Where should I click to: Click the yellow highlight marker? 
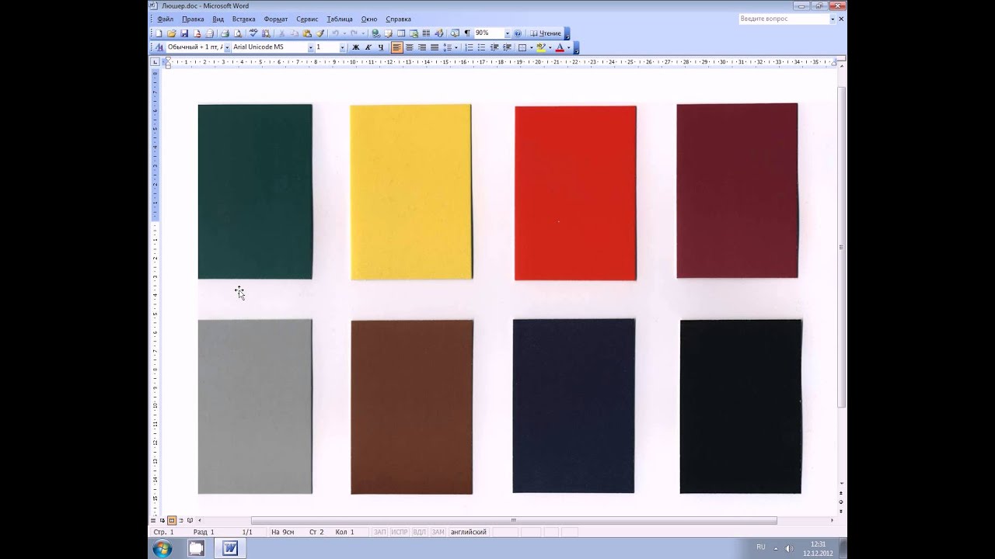[x=541, y=47]
